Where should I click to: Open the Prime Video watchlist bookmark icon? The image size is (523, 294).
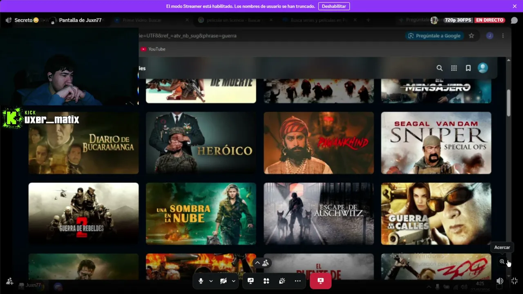[468, 68]
